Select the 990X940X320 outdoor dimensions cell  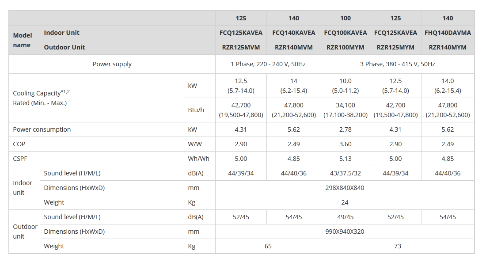(345, 232)
